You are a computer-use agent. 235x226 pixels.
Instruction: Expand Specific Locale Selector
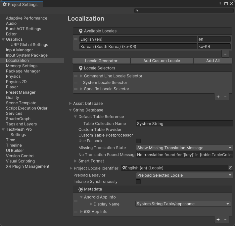(81, 89)
